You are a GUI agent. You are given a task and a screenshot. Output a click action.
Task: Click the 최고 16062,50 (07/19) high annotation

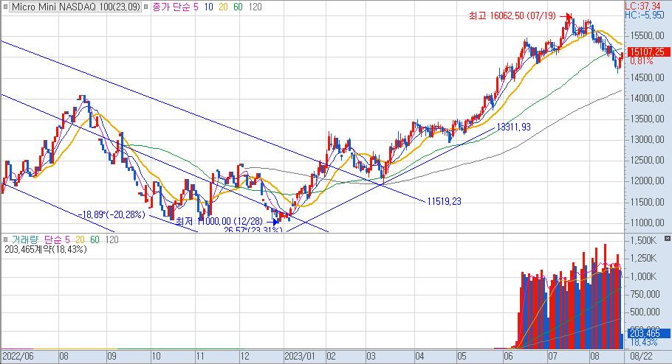coord(512,15)
